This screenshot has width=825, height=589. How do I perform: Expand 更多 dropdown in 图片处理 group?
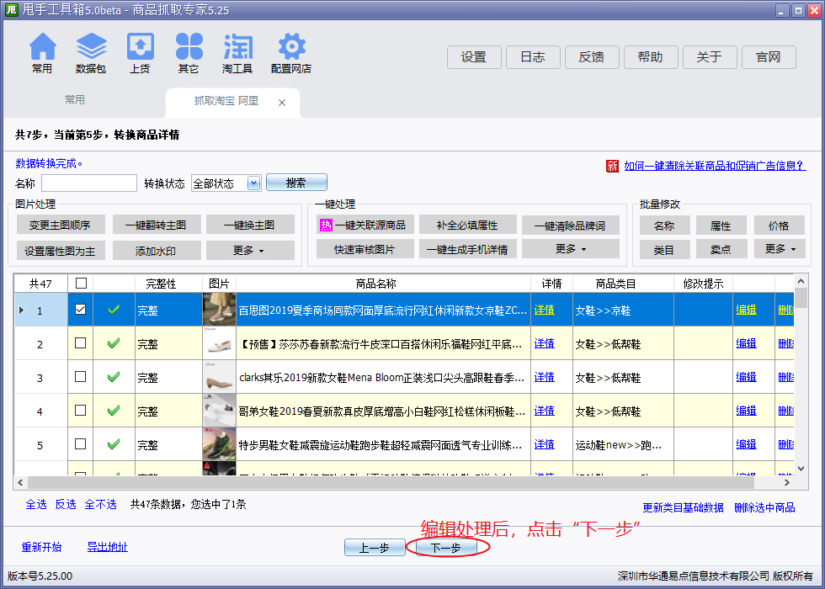(x=250, y=251)
